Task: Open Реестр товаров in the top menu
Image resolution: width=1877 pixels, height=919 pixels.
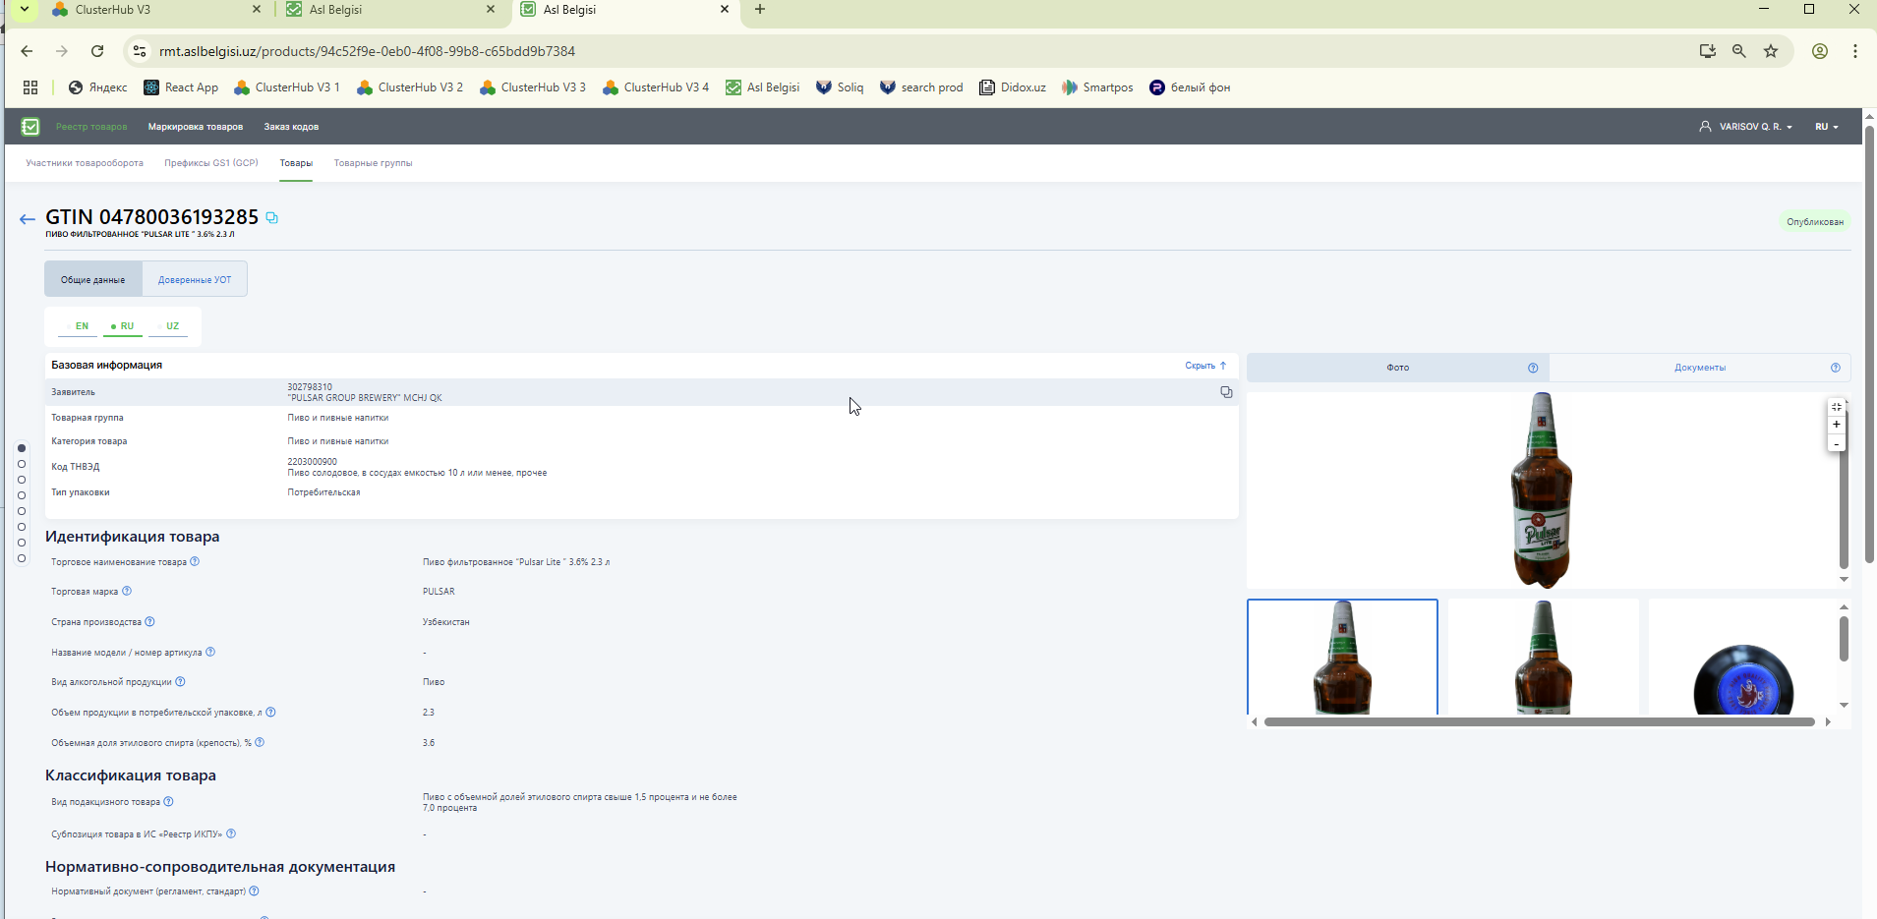Action: [x=91, y=127]
